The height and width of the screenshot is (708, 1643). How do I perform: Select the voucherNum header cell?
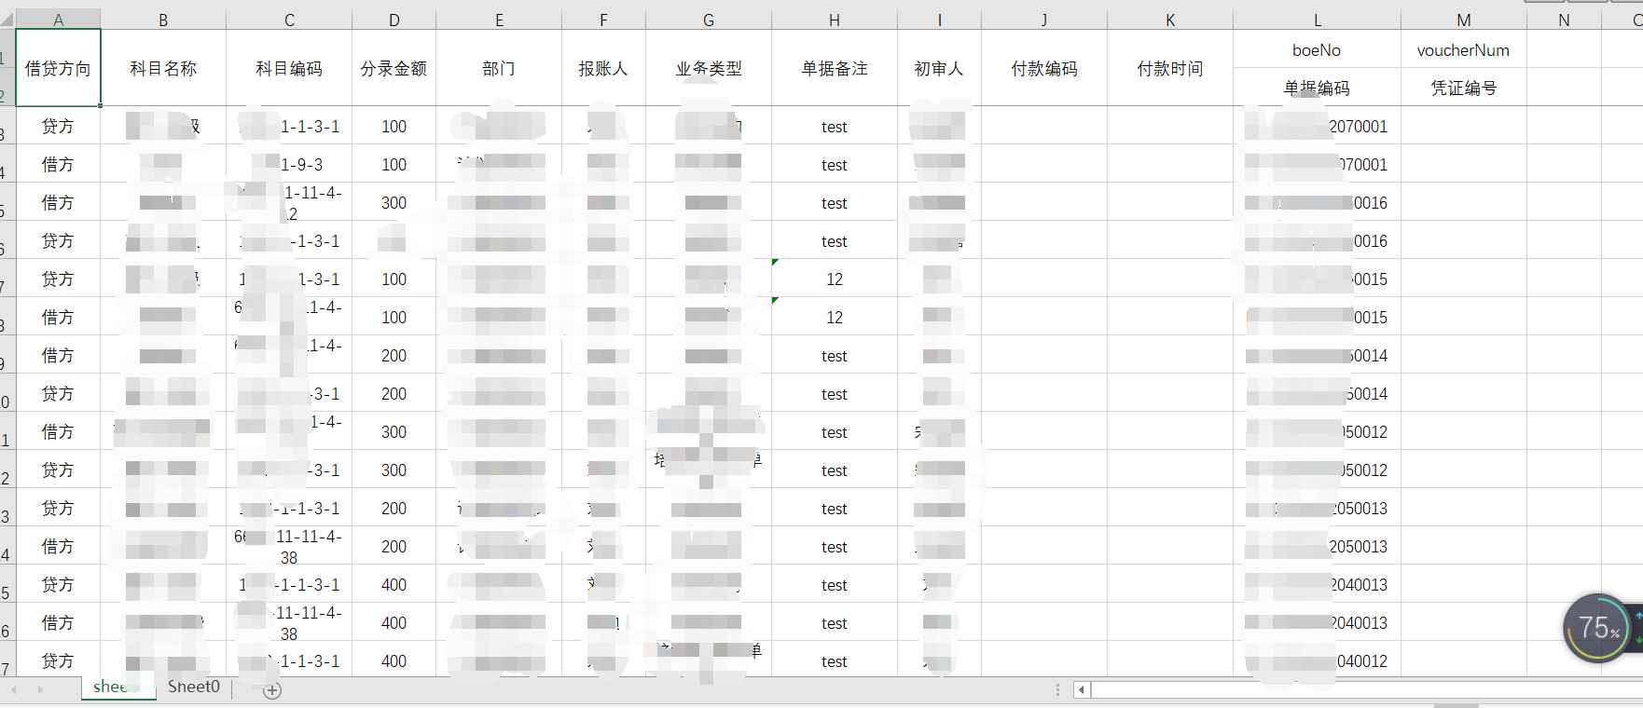pos(1463,50)
